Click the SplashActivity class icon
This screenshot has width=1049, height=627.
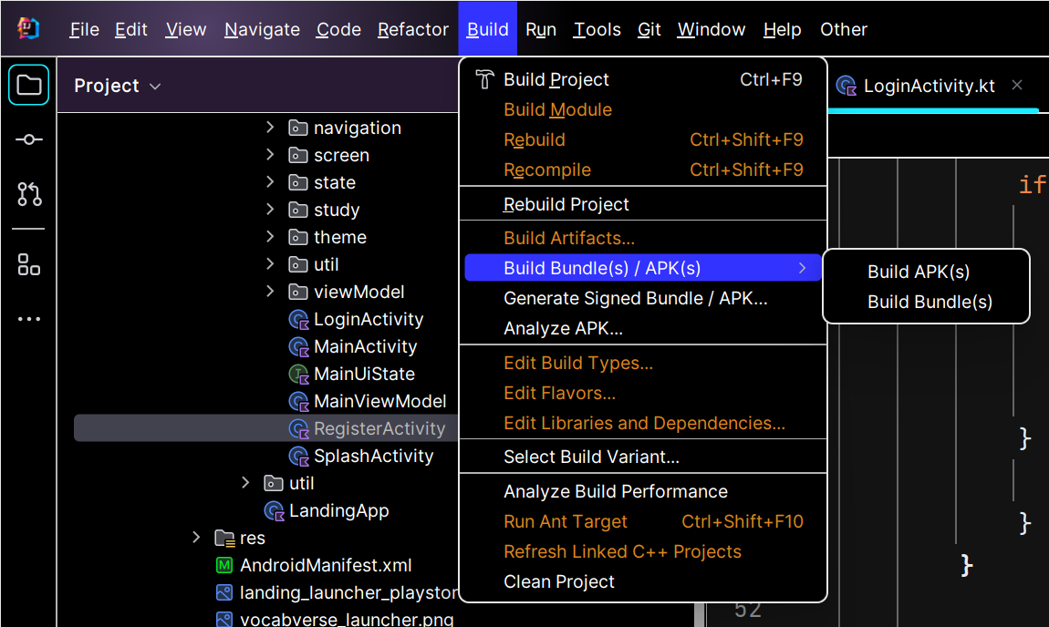(298, 457)
